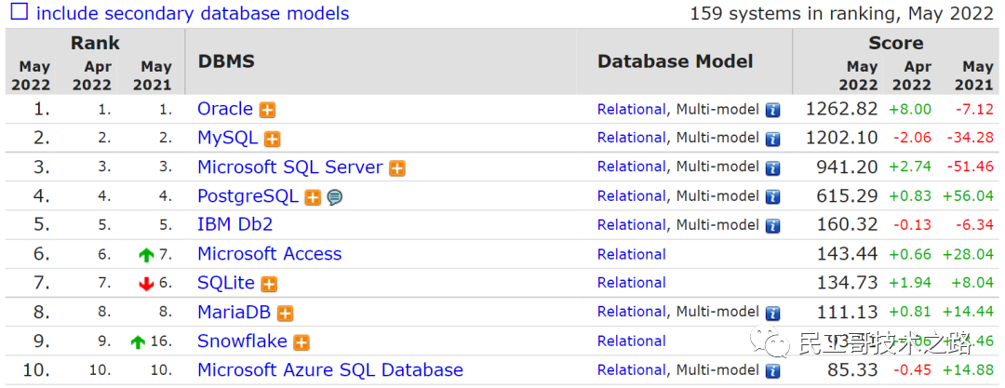This screenshot has width=1005, height=388.
Task: Click the orange plus icon beside Snowflake
Action: click(x=301, y=342)
